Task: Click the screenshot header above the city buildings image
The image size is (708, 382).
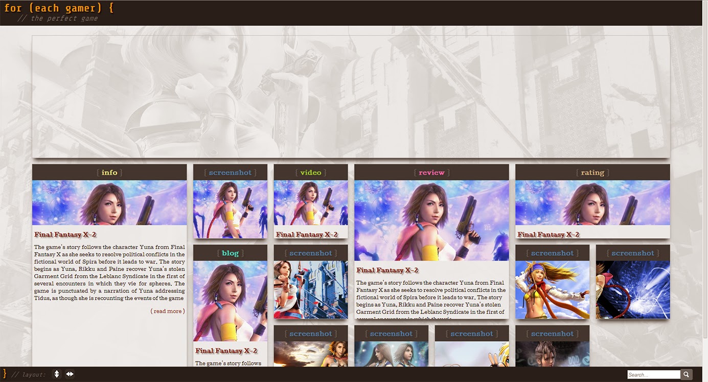Action: coord(311,253)
